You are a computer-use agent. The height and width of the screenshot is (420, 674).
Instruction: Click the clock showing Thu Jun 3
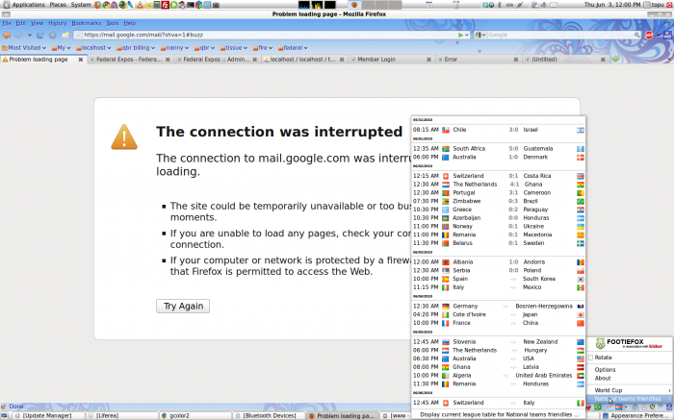pyautogui.click(x=612, y=5)
